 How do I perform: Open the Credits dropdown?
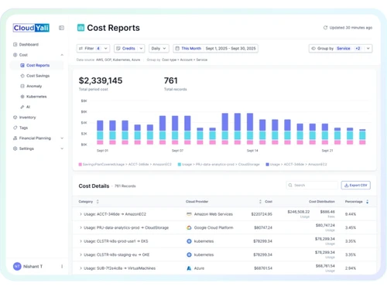[129, 49]
